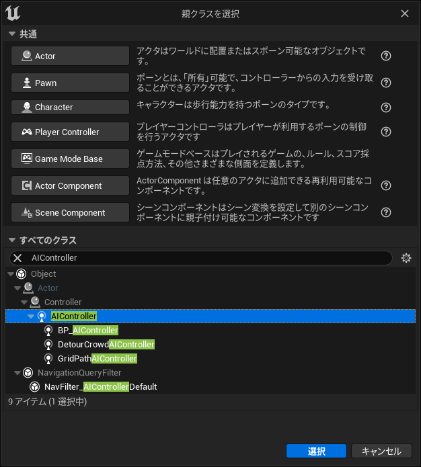Close the 親クラスを選択 dialog

point(405,13)
